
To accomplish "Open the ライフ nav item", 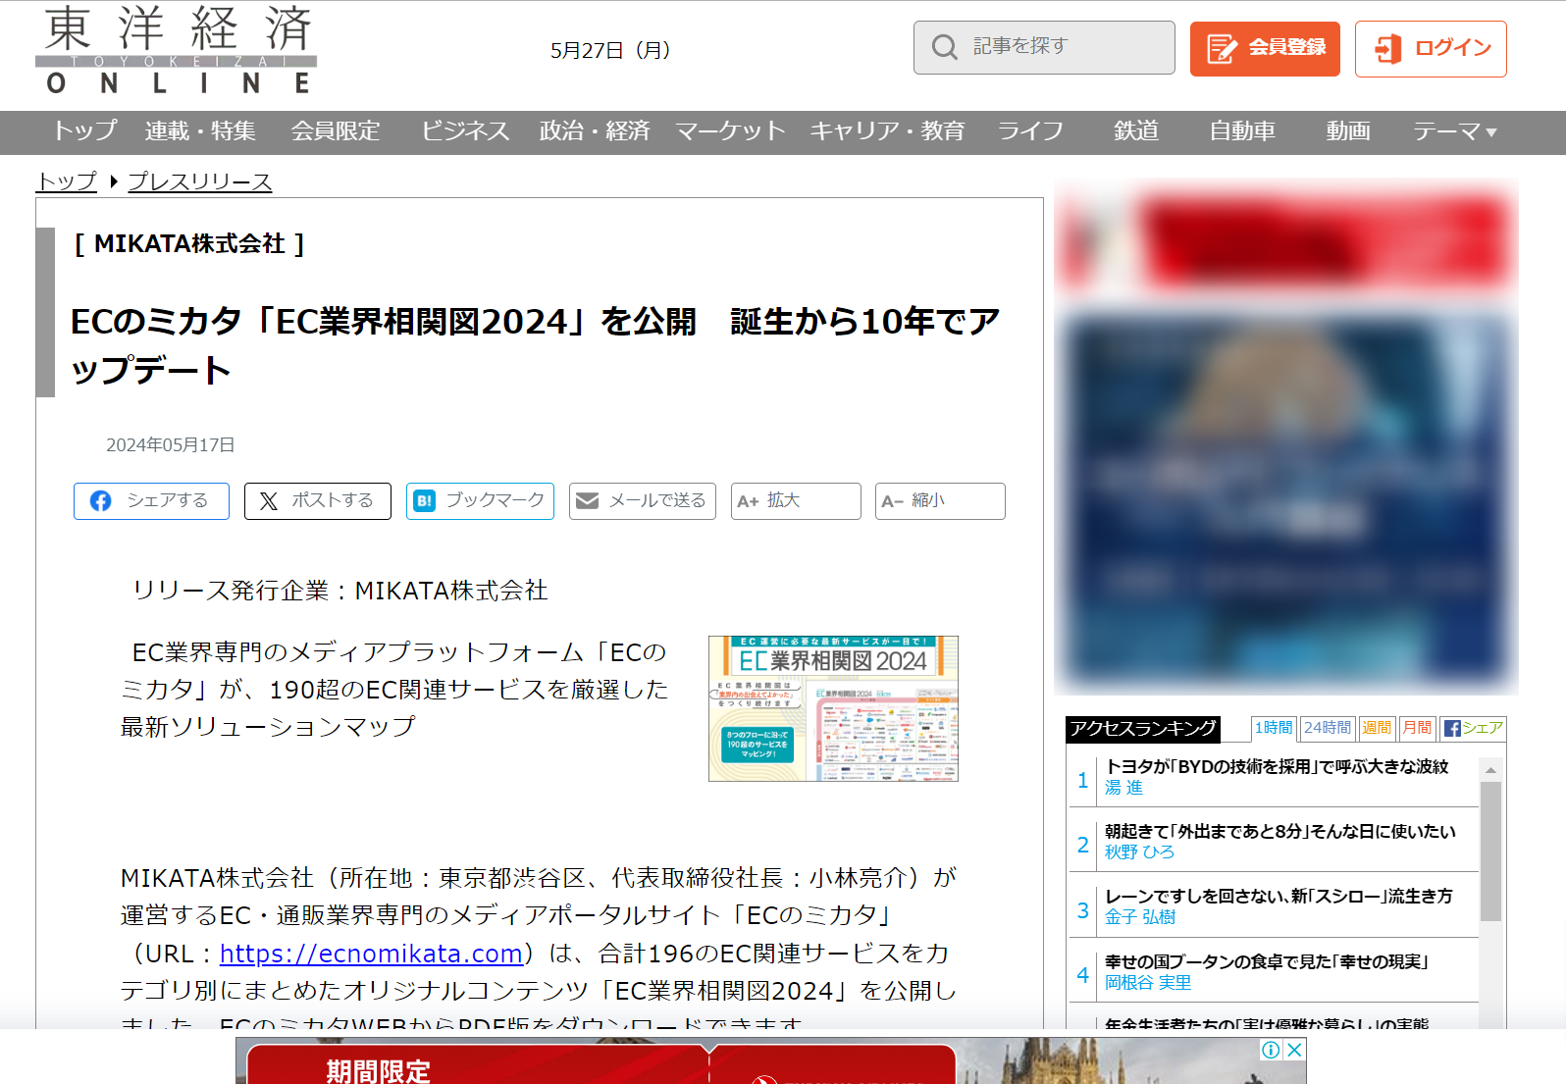I will [x=1030, y=131].
